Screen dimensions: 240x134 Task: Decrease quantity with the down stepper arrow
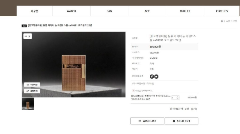click(178, 99)
